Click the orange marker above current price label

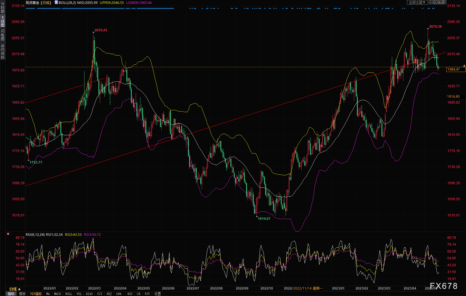(464, 66)
